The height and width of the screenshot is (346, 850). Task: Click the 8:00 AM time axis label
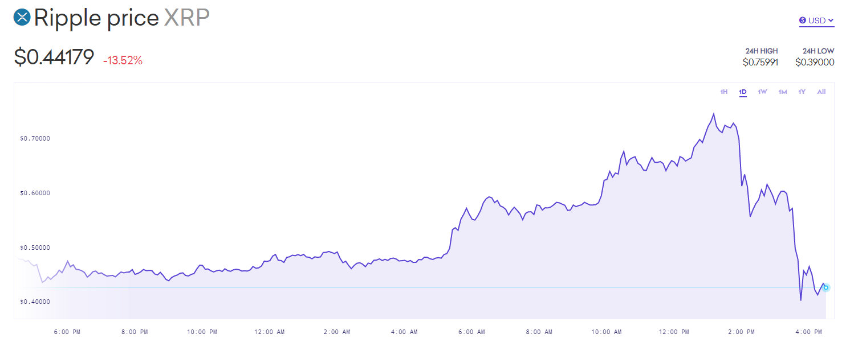click(x=539, y=332)
